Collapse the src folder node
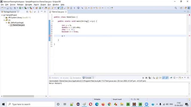Viewport: 191px width, 107px height. point(4,20)
